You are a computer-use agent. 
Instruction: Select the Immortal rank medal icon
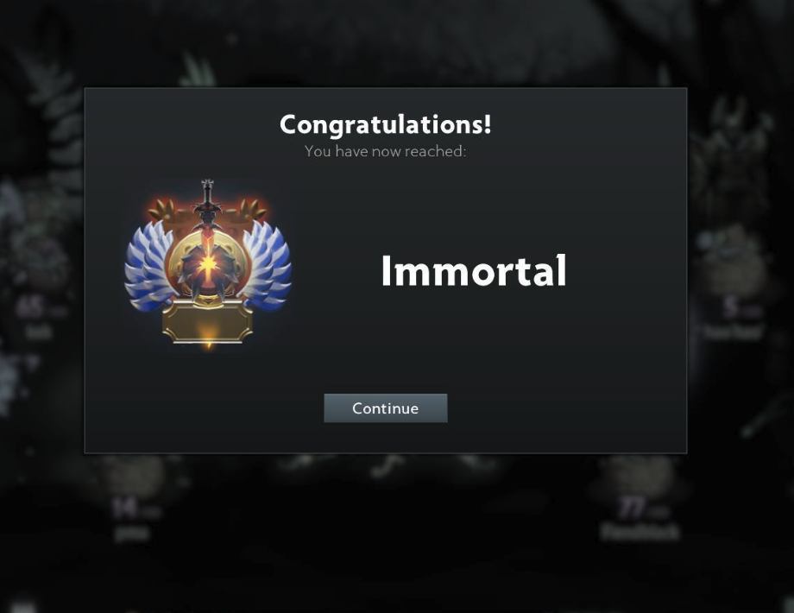pos(208,263)
